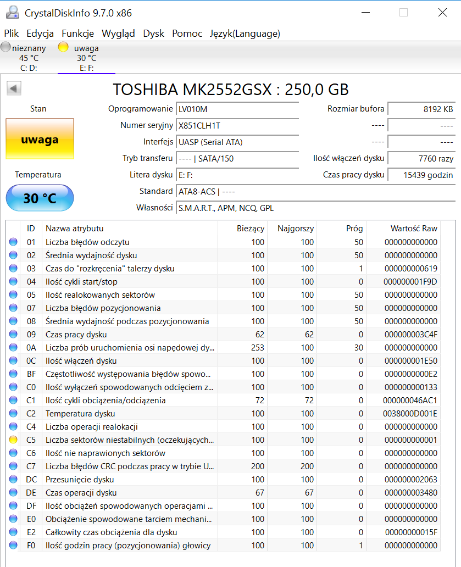Click the Najgorszy column header
Image resolution: width=461 pixels, height=567 pixels.
292,229
